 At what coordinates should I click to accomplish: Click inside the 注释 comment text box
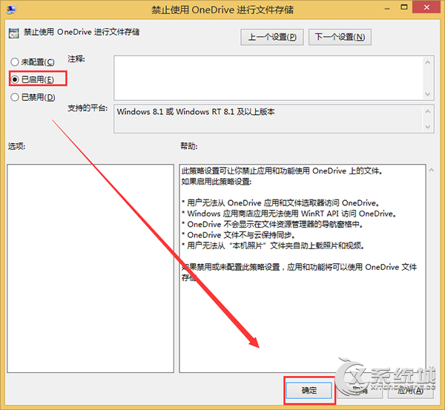(268, 78)
